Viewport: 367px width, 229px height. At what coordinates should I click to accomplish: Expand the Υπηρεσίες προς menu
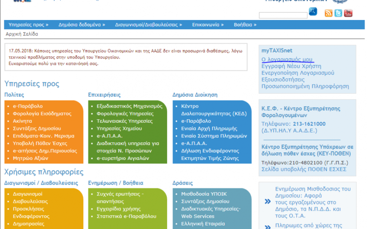point(29,25)
